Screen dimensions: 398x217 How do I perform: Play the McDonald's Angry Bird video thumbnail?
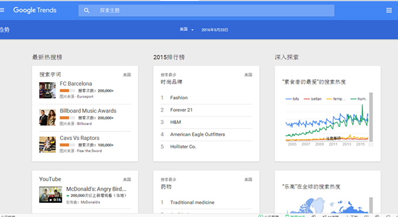50,195
